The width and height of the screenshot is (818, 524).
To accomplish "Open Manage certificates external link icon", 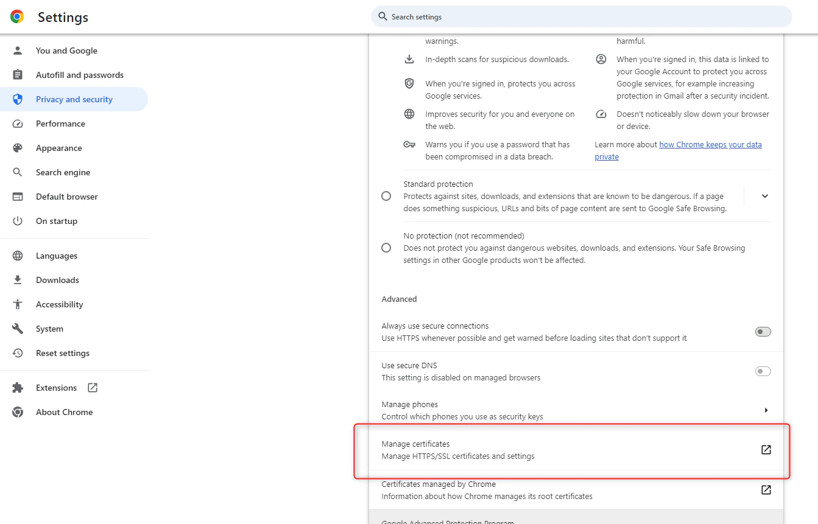I will pos(766,449).
